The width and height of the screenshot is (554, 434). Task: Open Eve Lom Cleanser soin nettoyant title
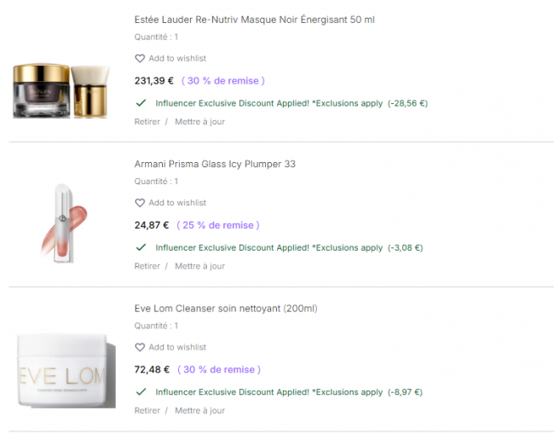coord(226,309)
